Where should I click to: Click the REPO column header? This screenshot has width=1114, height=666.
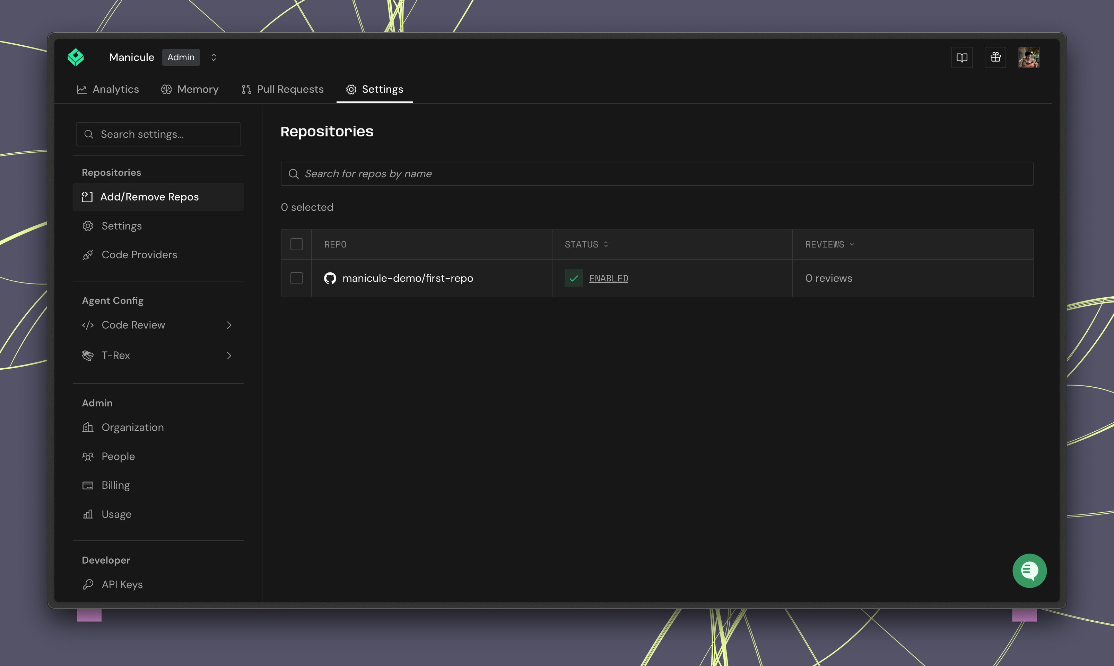click(x=335, y=244)
